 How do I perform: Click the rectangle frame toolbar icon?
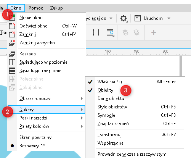click(x=96, y=32)
